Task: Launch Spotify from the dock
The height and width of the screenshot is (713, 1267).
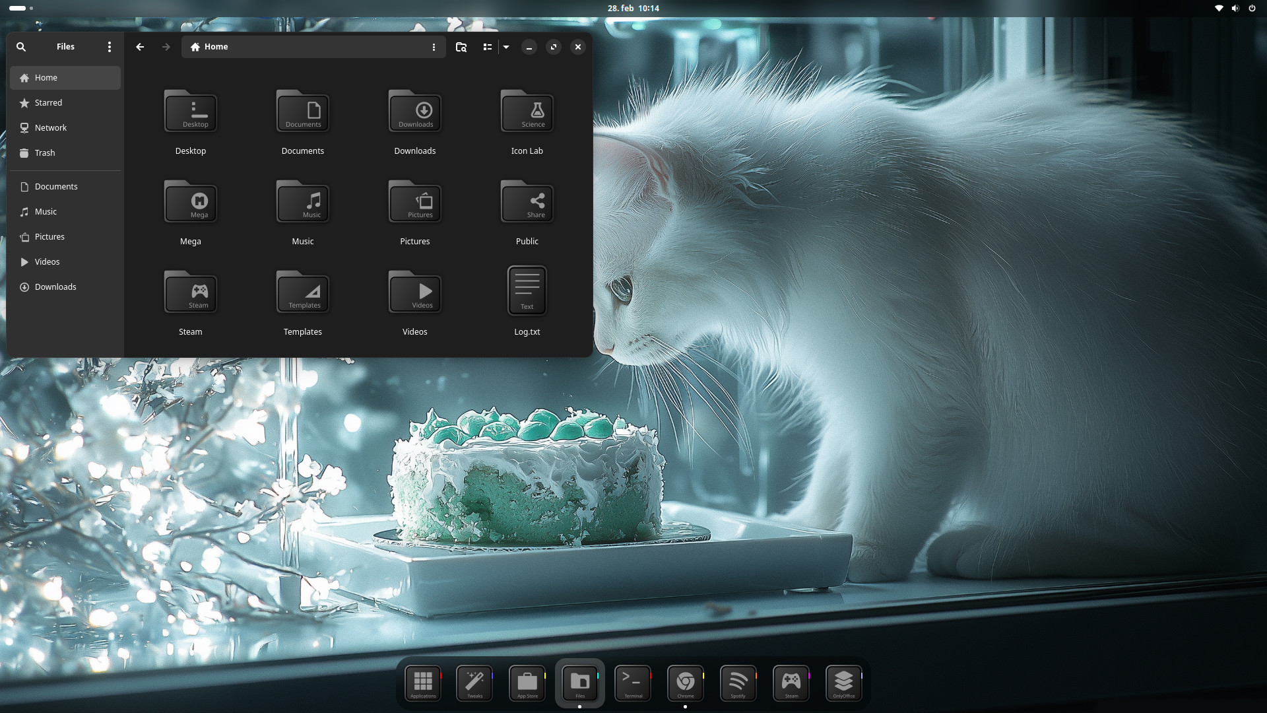Action: coord(738,683)
